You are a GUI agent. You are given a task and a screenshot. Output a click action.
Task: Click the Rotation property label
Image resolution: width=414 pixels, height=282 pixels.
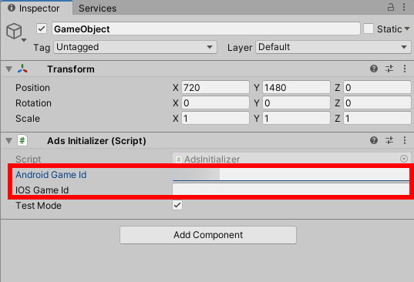pos(33,103)
